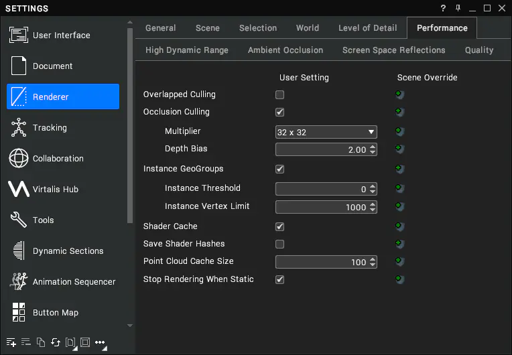This screenshot has height=355, width=512.
Task: Click the category list scroll up arrow
Action: point(130,23)
